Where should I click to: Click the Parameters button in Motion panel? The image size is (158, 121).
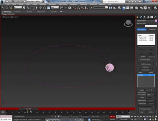pos(142,30)
